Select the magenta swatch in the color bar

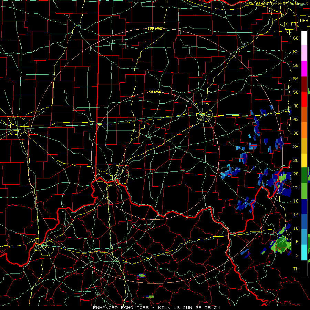(304, 69)
